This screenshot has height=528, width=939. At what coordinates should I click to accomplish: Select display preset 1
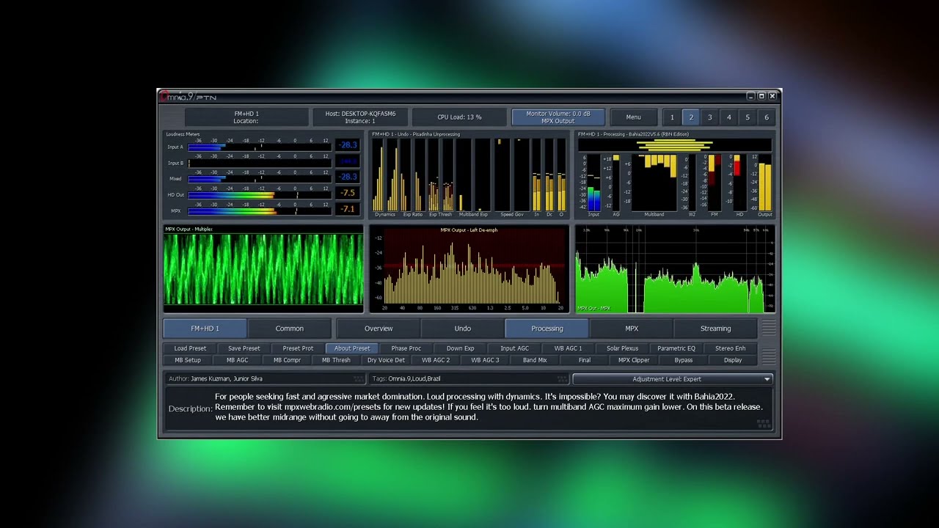pos(672,117)
